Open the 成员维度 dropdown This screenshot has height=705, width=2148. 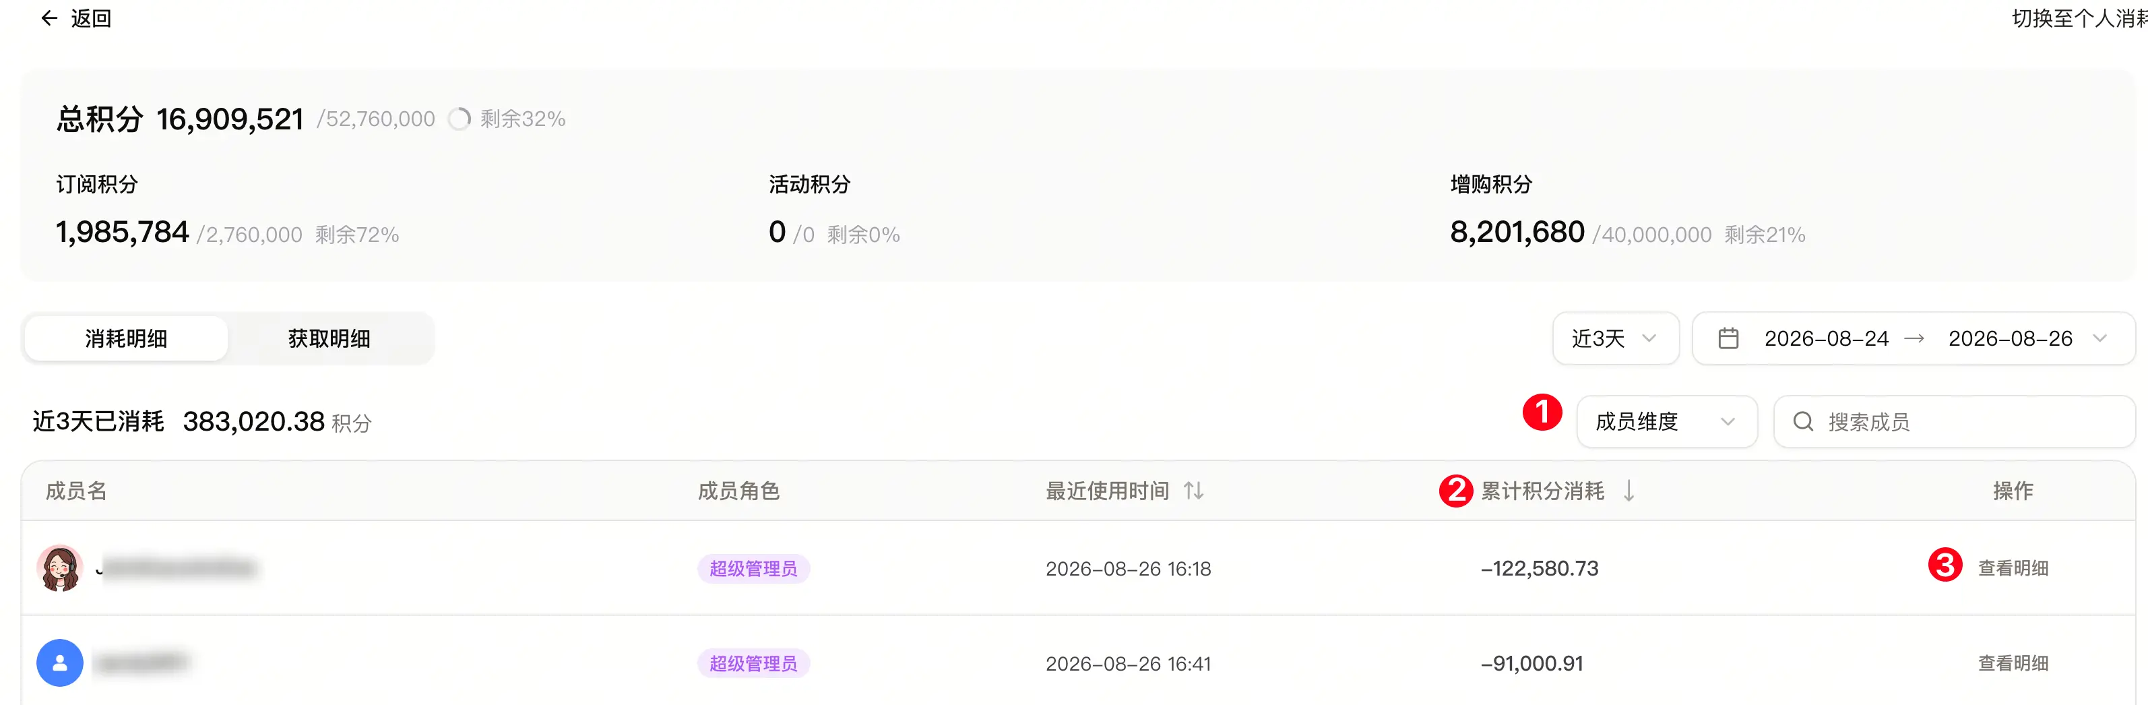tap(1666, 421)
